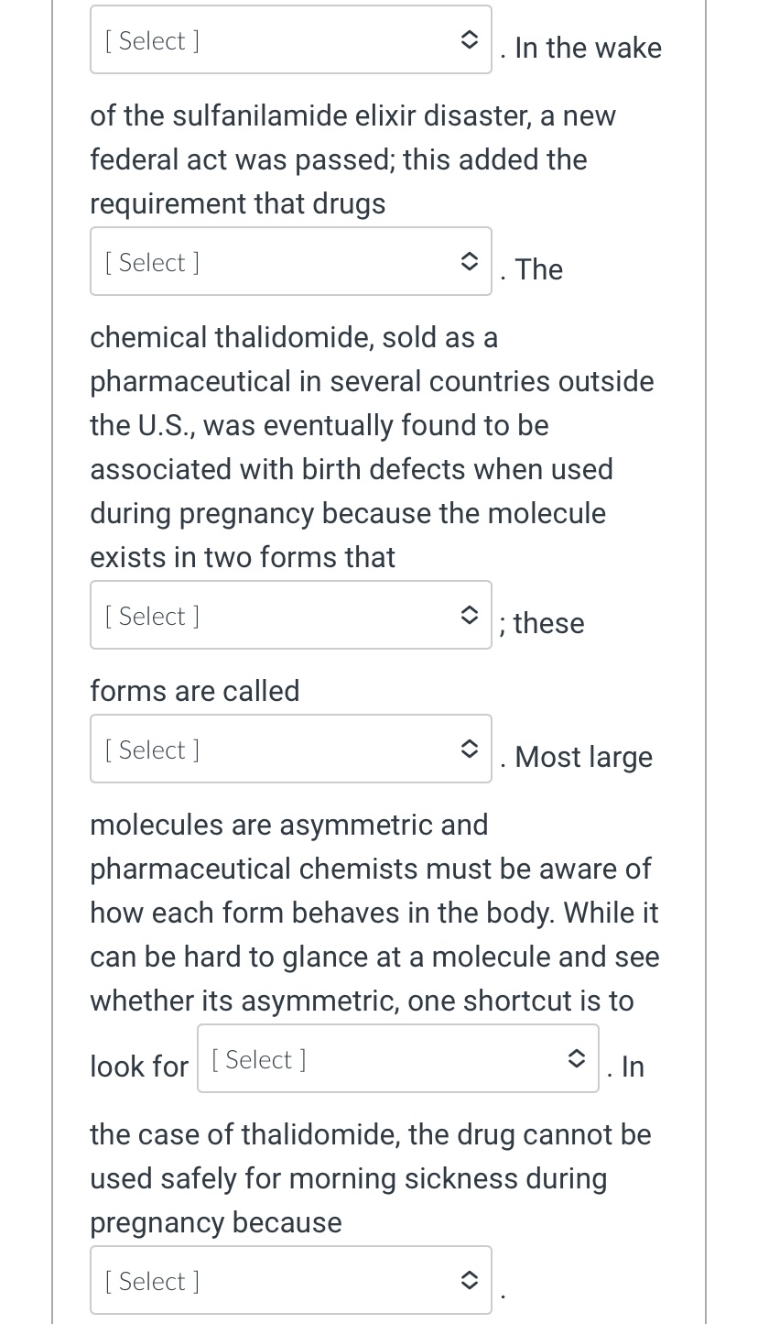
Task: Click the "In the wake" text
Action: tap(588, 49)
